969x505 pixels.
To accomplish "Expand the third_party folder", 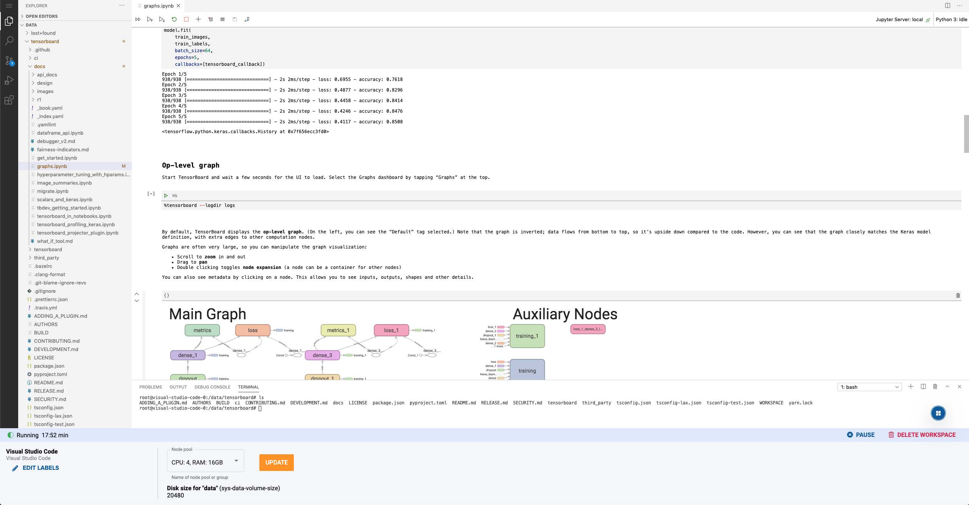I will (46, 258).
